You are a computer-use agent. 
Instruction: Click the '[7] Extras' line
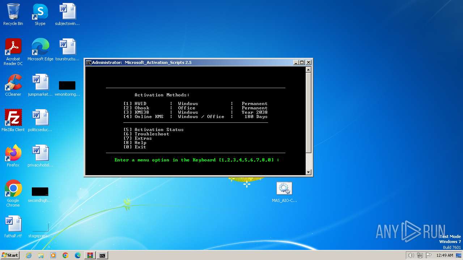[x=137, y=138]
